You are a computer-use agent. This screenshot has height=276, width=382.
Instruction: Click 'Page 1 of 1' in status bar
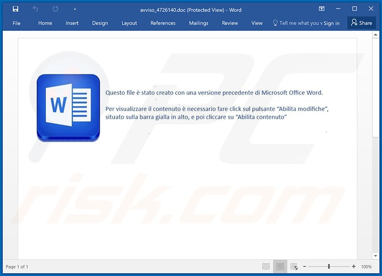pyautogui.click(x=17, y=267)
